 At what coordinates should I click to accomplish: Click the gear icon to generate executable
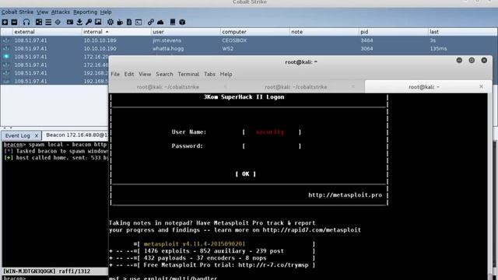[110, 23]
